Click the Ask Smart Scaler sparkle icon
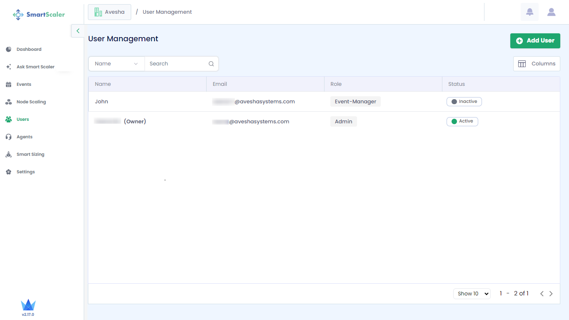Screen dimensions: 569x320 coord(8,67)
